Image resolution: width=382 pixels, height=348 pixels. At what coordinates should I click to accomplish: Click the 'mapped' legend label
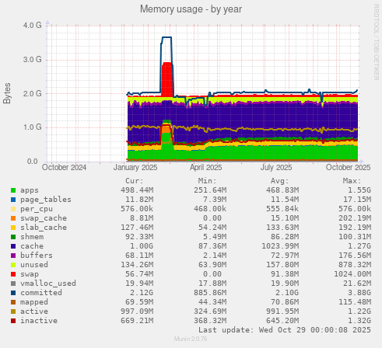point(34,302)
